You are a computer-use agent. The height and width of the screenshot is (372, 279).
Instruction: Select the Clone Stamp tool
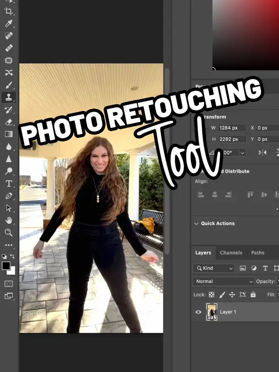(9, 97)
